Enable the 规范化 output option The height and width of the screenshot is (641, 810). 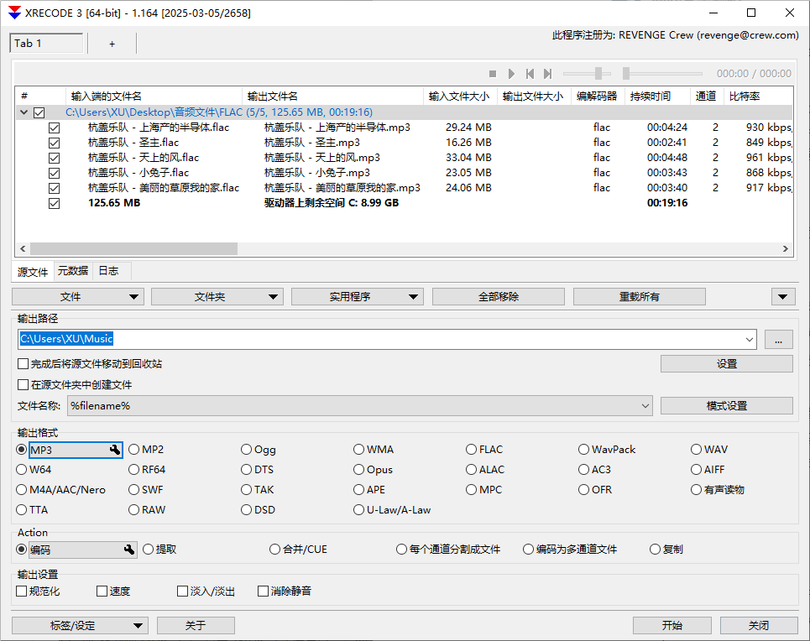19,591
